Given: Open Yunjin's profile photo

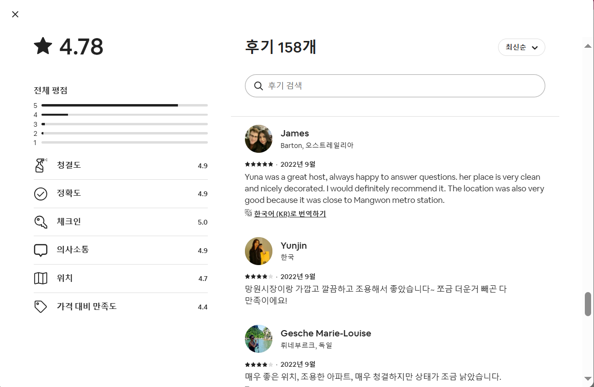Looking at the screenshot, I should tap(259, 251).
